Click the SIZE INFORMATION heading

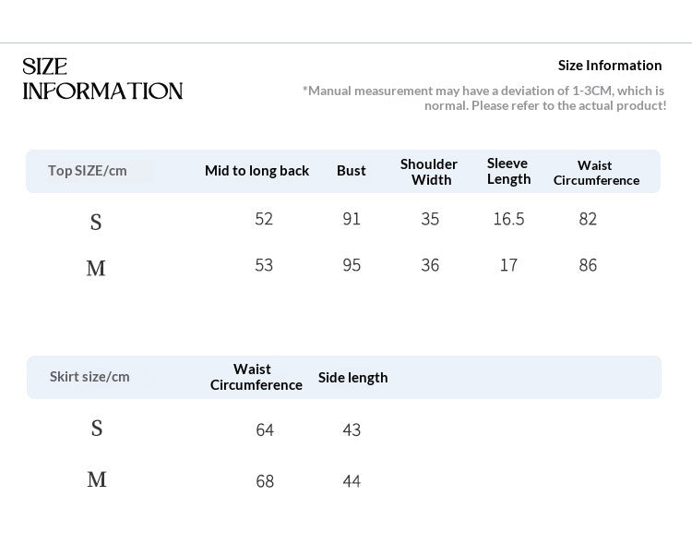(x=102, y=79)
